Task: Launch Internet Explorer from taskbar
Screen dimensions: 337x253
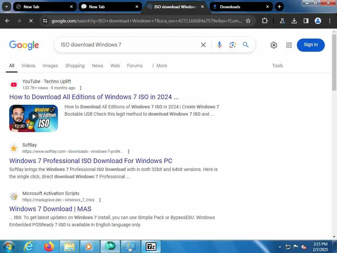Action: pyautogui.click(x=28, y=246)
